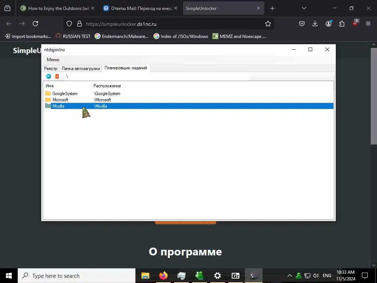377x283 pixels.
Task: Select the GoogleSystem row name
Action: click(65, 94)
